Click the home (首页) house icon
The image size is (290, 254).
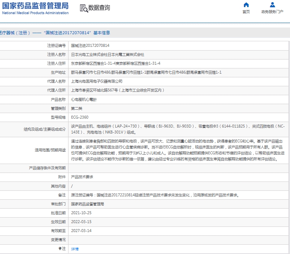pyautogui.click(x=246, y=4)
